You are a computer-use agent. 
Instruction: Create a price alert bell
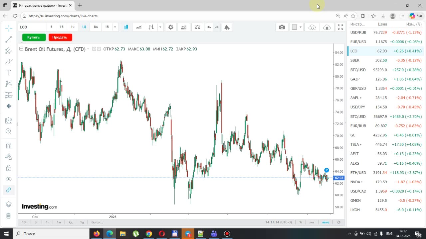pos(227,27)
